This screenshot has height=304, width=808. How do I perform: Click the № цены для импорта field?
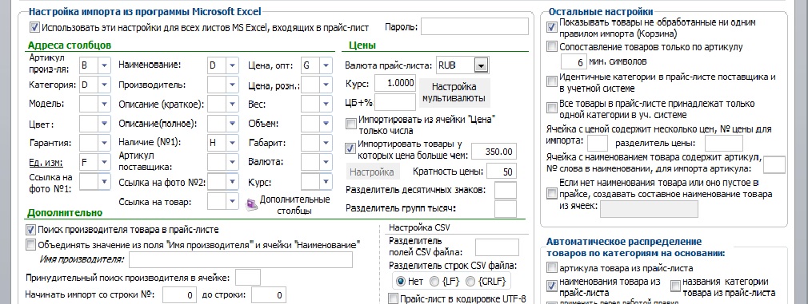pos(598,143)
